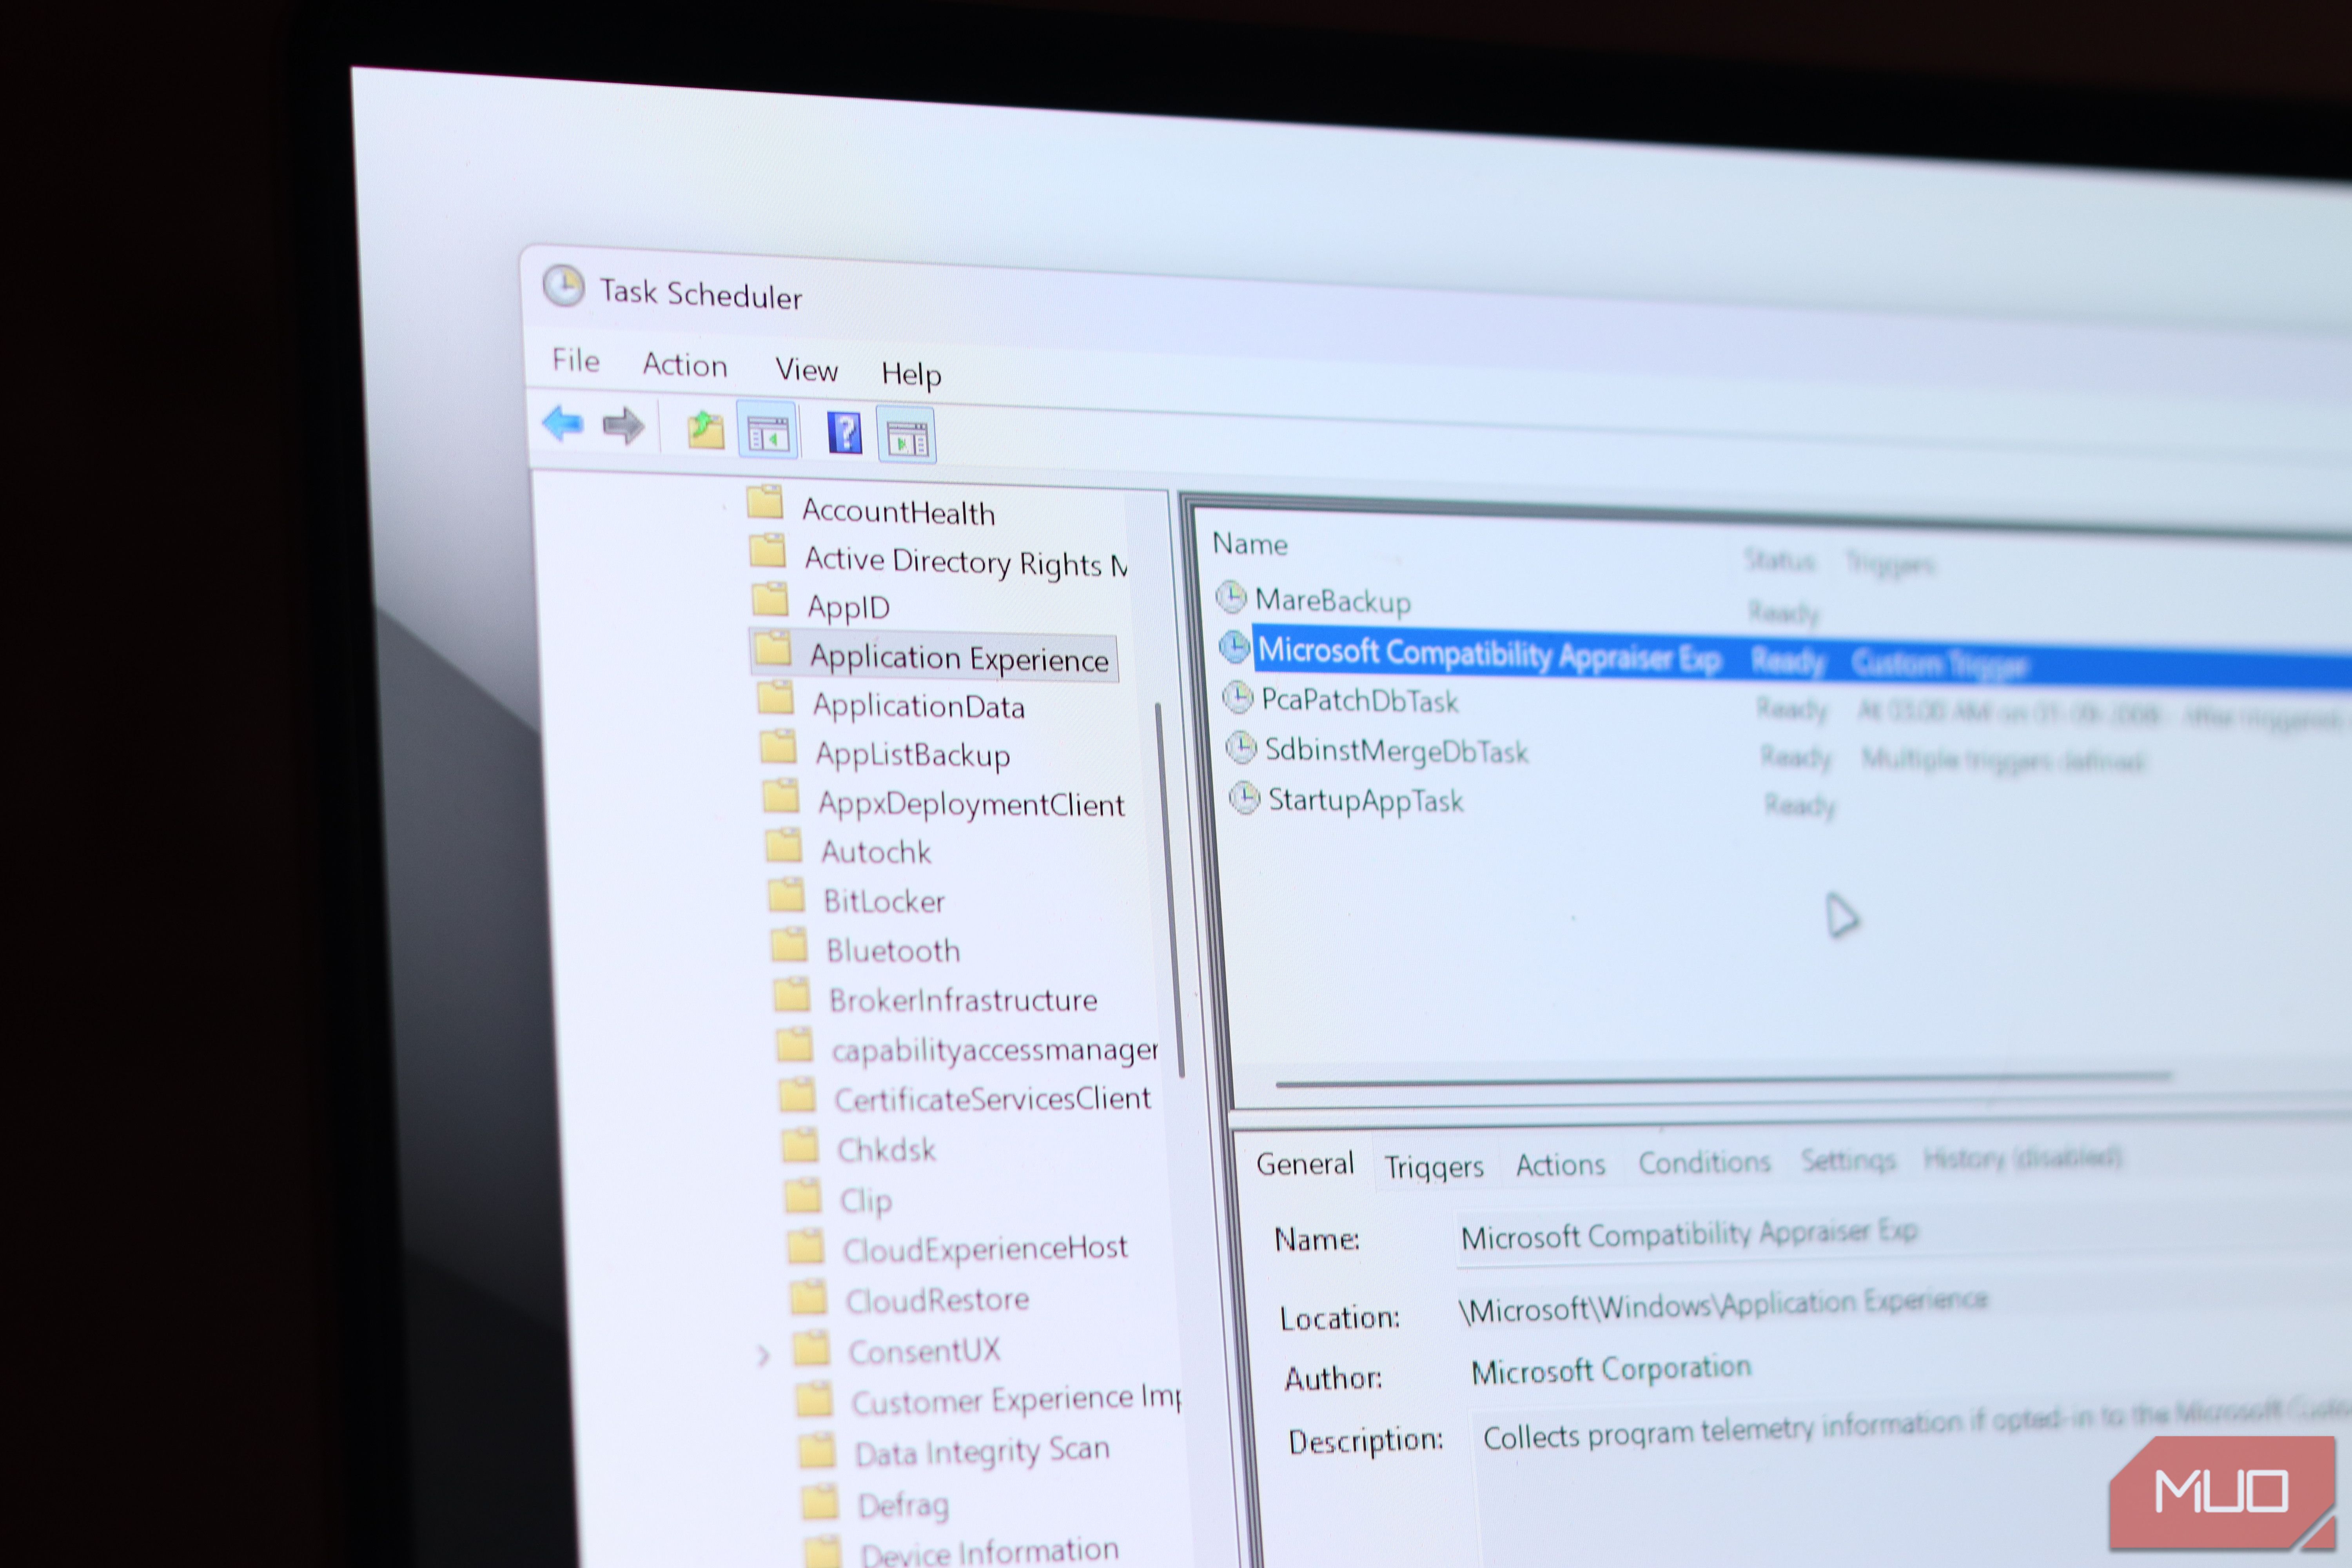This screenshot has width=2352, height=1568.
Task: Click the Up one level folder icon
Action: tap(706, 431)
